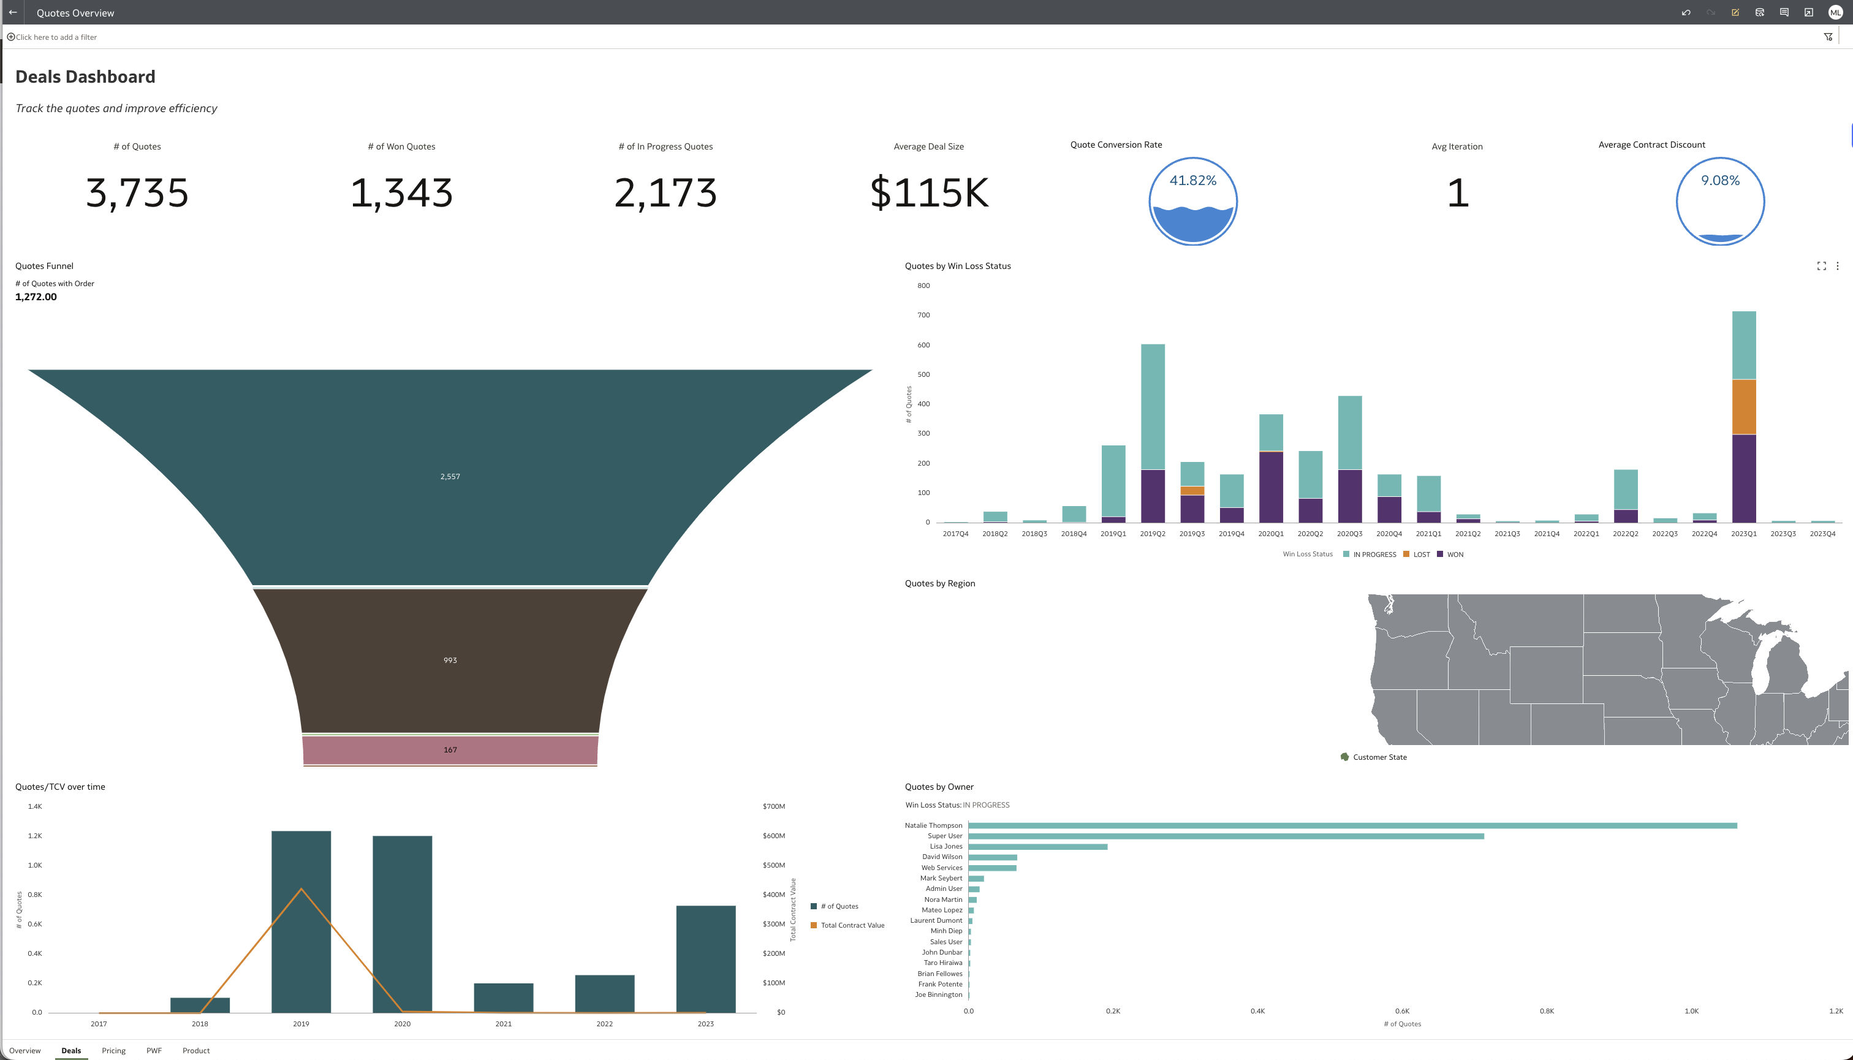Open the ML user avatar menu
This screenshot has width=1853, height=1060.
point(1835,12)
